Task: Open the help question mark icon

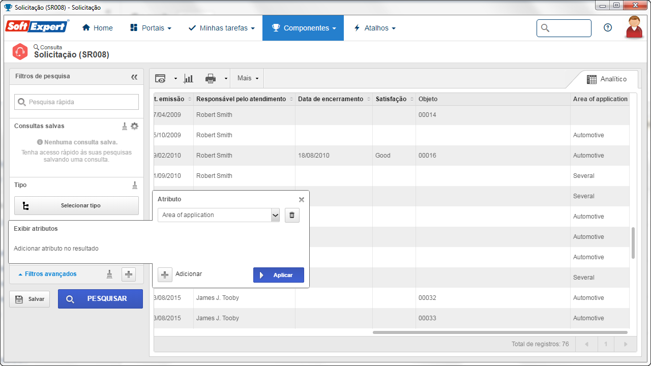Action: [x=608, y=28]
